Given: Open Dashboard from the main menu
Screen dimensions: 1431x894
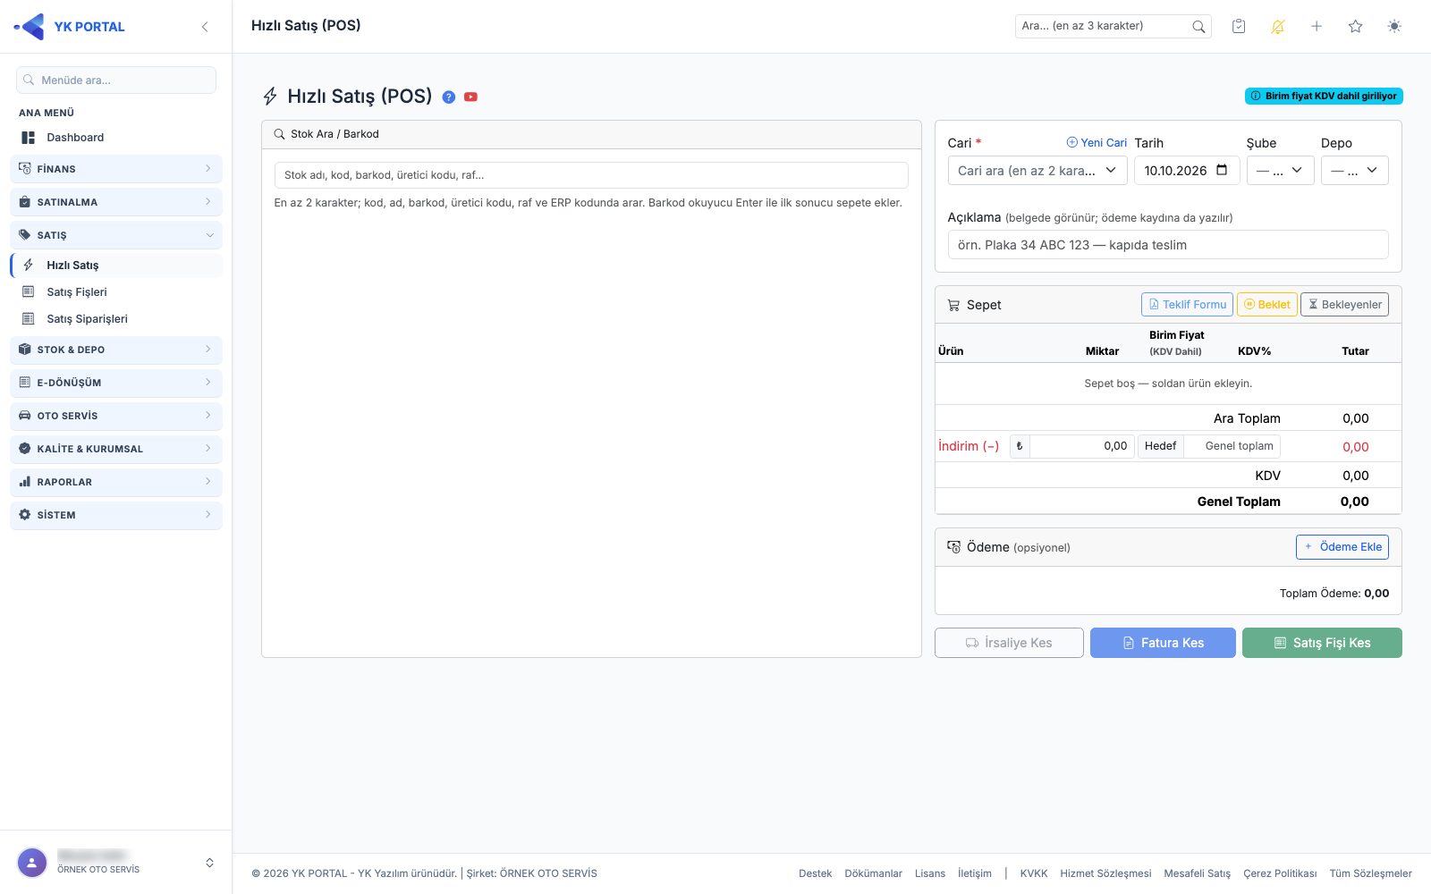Looking at the screenshot, I should point(116,138).
